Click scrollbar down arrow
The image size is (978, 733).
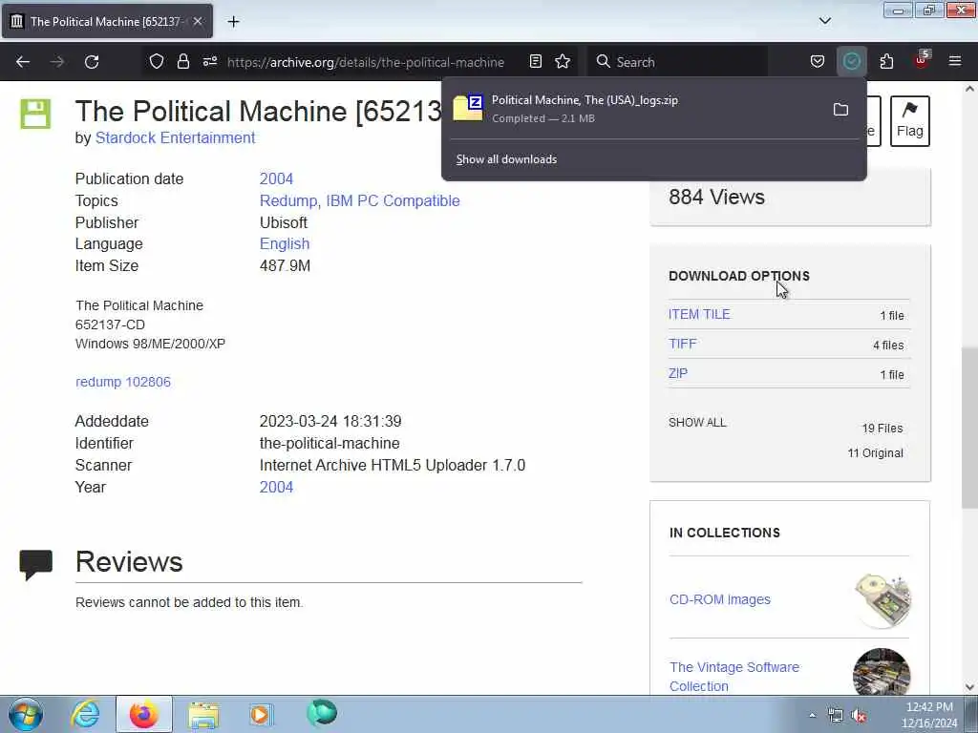969,687
